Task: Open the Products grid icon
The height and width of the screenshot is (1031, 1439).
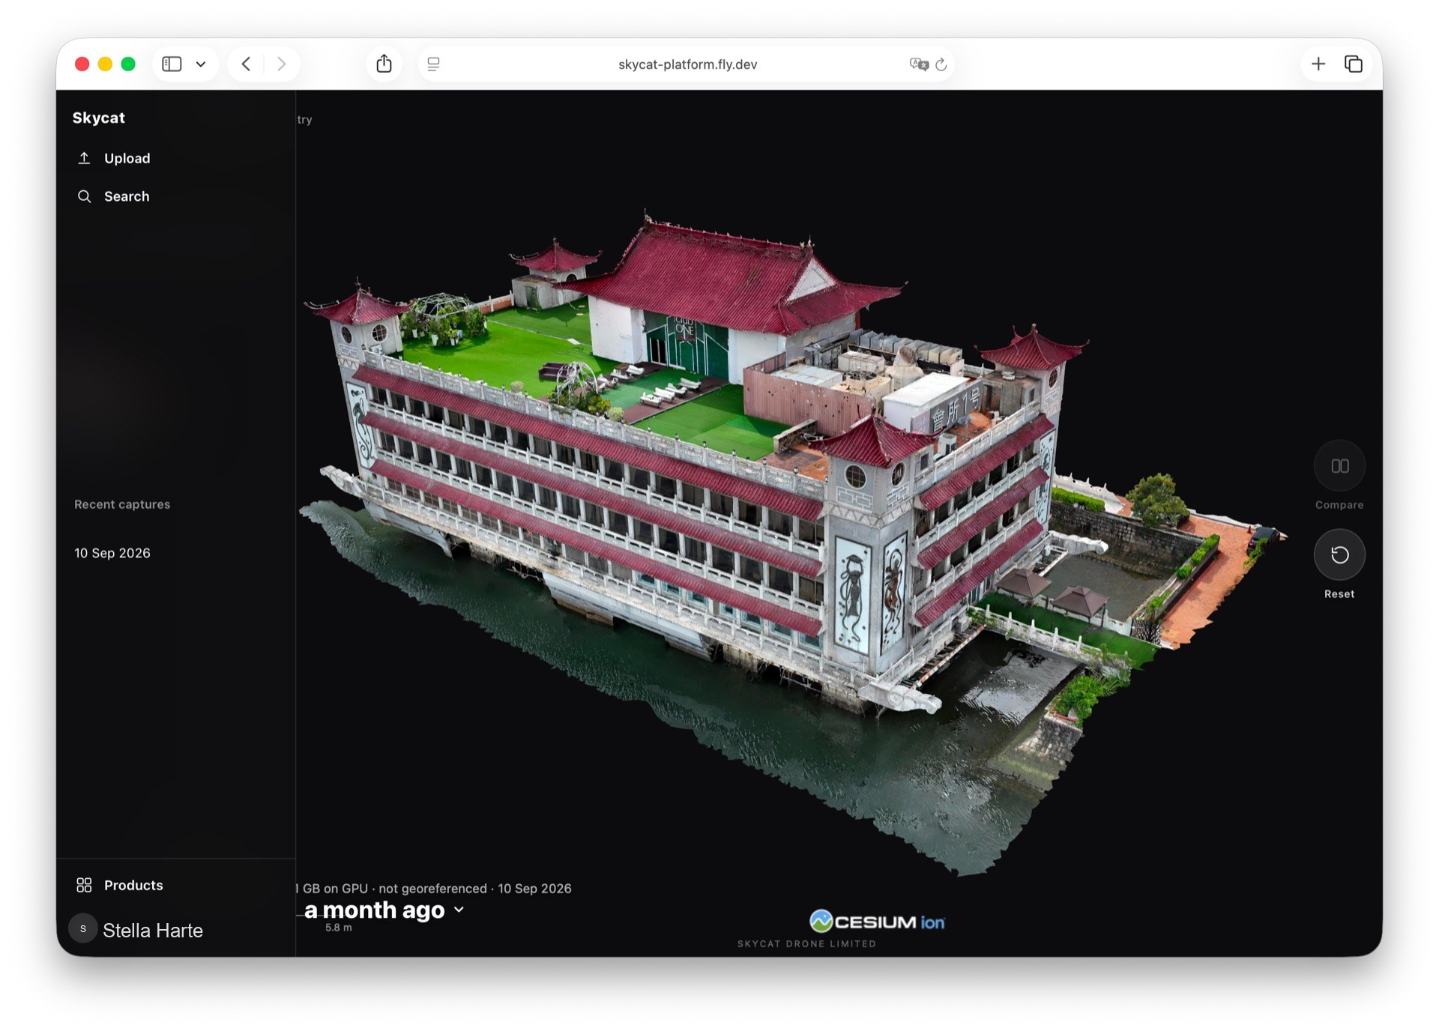Action: [84, 885]
